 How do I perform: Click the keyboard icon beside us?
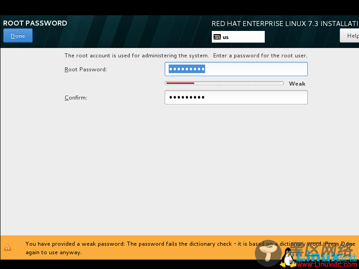tap(217, 37)
